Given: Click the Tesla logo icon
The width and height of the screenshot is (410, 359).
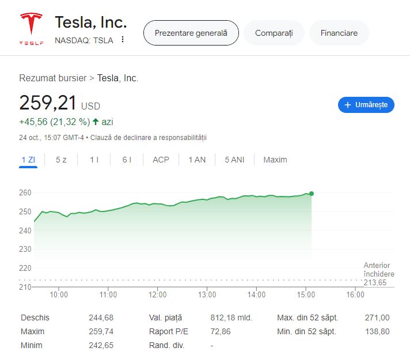Looking at the screenshot, I should (x=31, y=28).
